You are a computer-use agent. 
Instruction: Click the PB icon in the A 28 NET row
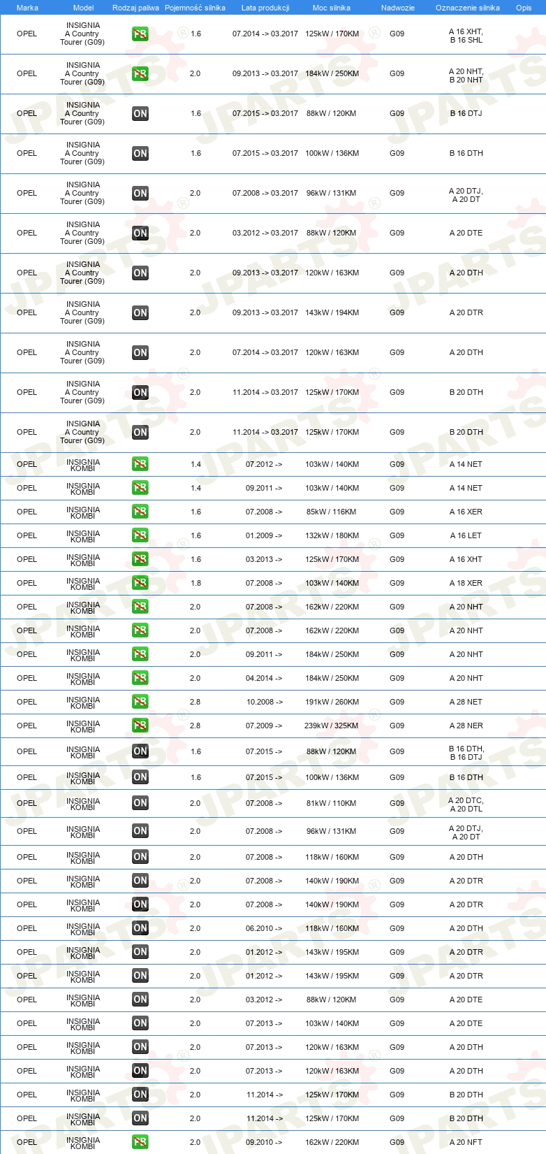click(x=140, y=702)
